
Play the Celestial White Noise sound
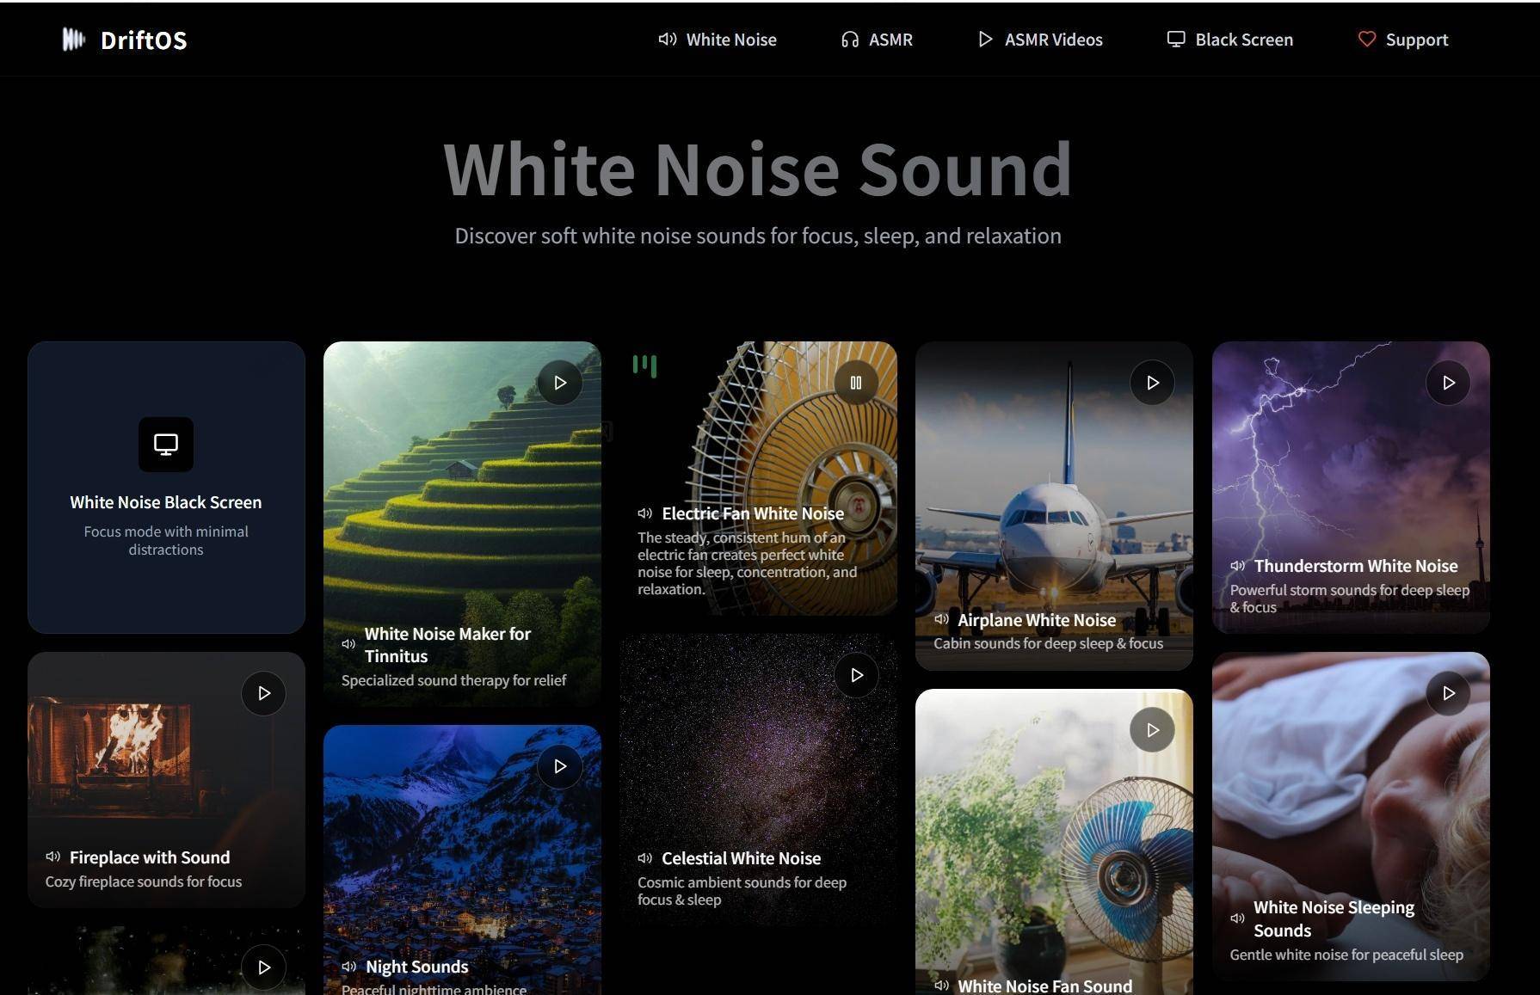[x=856, y=675]
